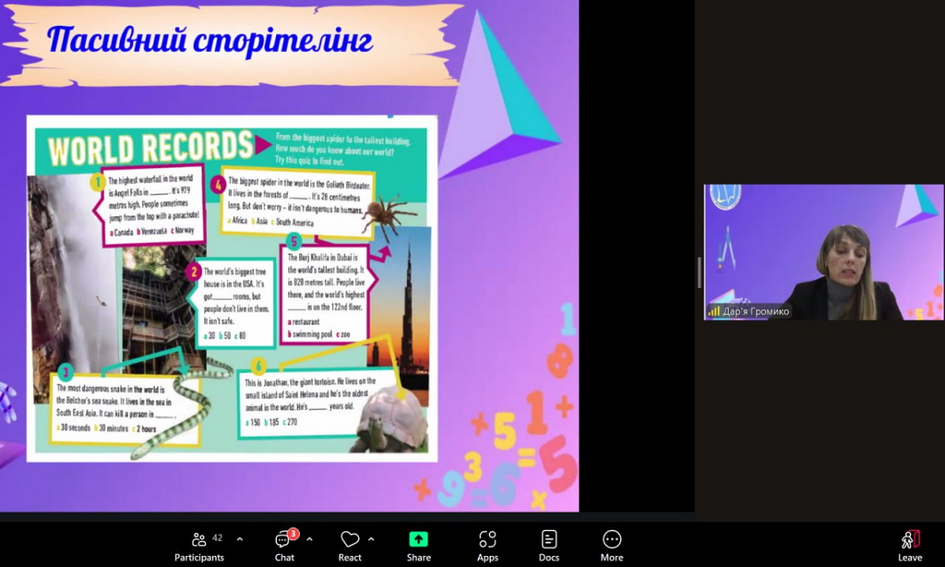Click the video panel resize handle

699,272
